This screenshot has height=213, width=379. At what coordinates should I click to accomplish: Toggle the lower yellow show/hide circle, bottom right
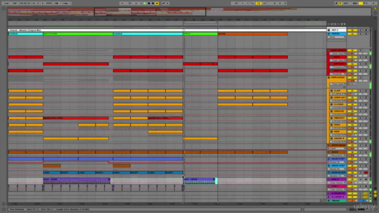click(375, 195)
